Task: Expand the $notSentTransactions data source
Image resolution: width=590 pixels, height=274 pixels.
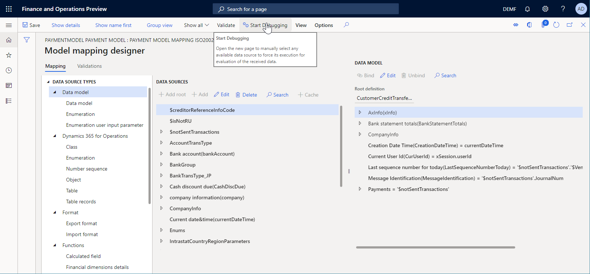Action: (x=162, y=132)
